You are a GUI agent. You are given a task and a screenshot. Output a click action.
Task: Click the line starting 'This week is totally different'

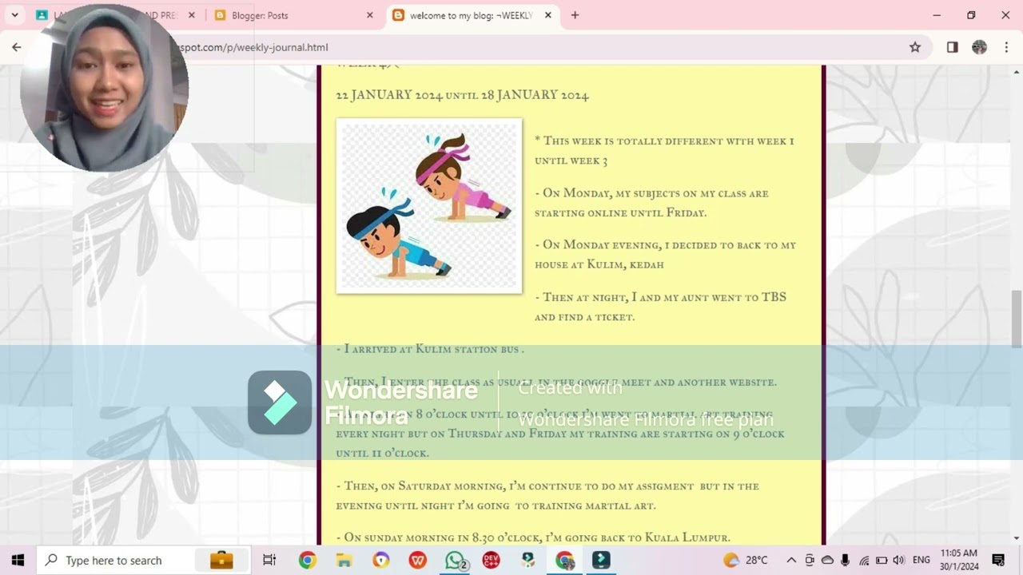[x=664, y=151]
